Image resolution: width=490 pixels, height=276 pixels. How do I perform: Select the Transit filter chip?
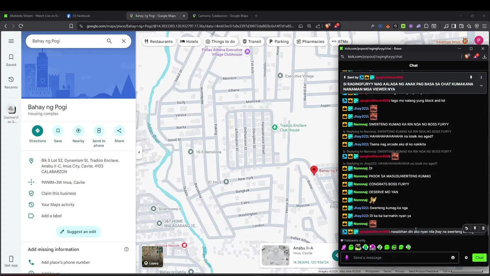[x=252, y=41]
